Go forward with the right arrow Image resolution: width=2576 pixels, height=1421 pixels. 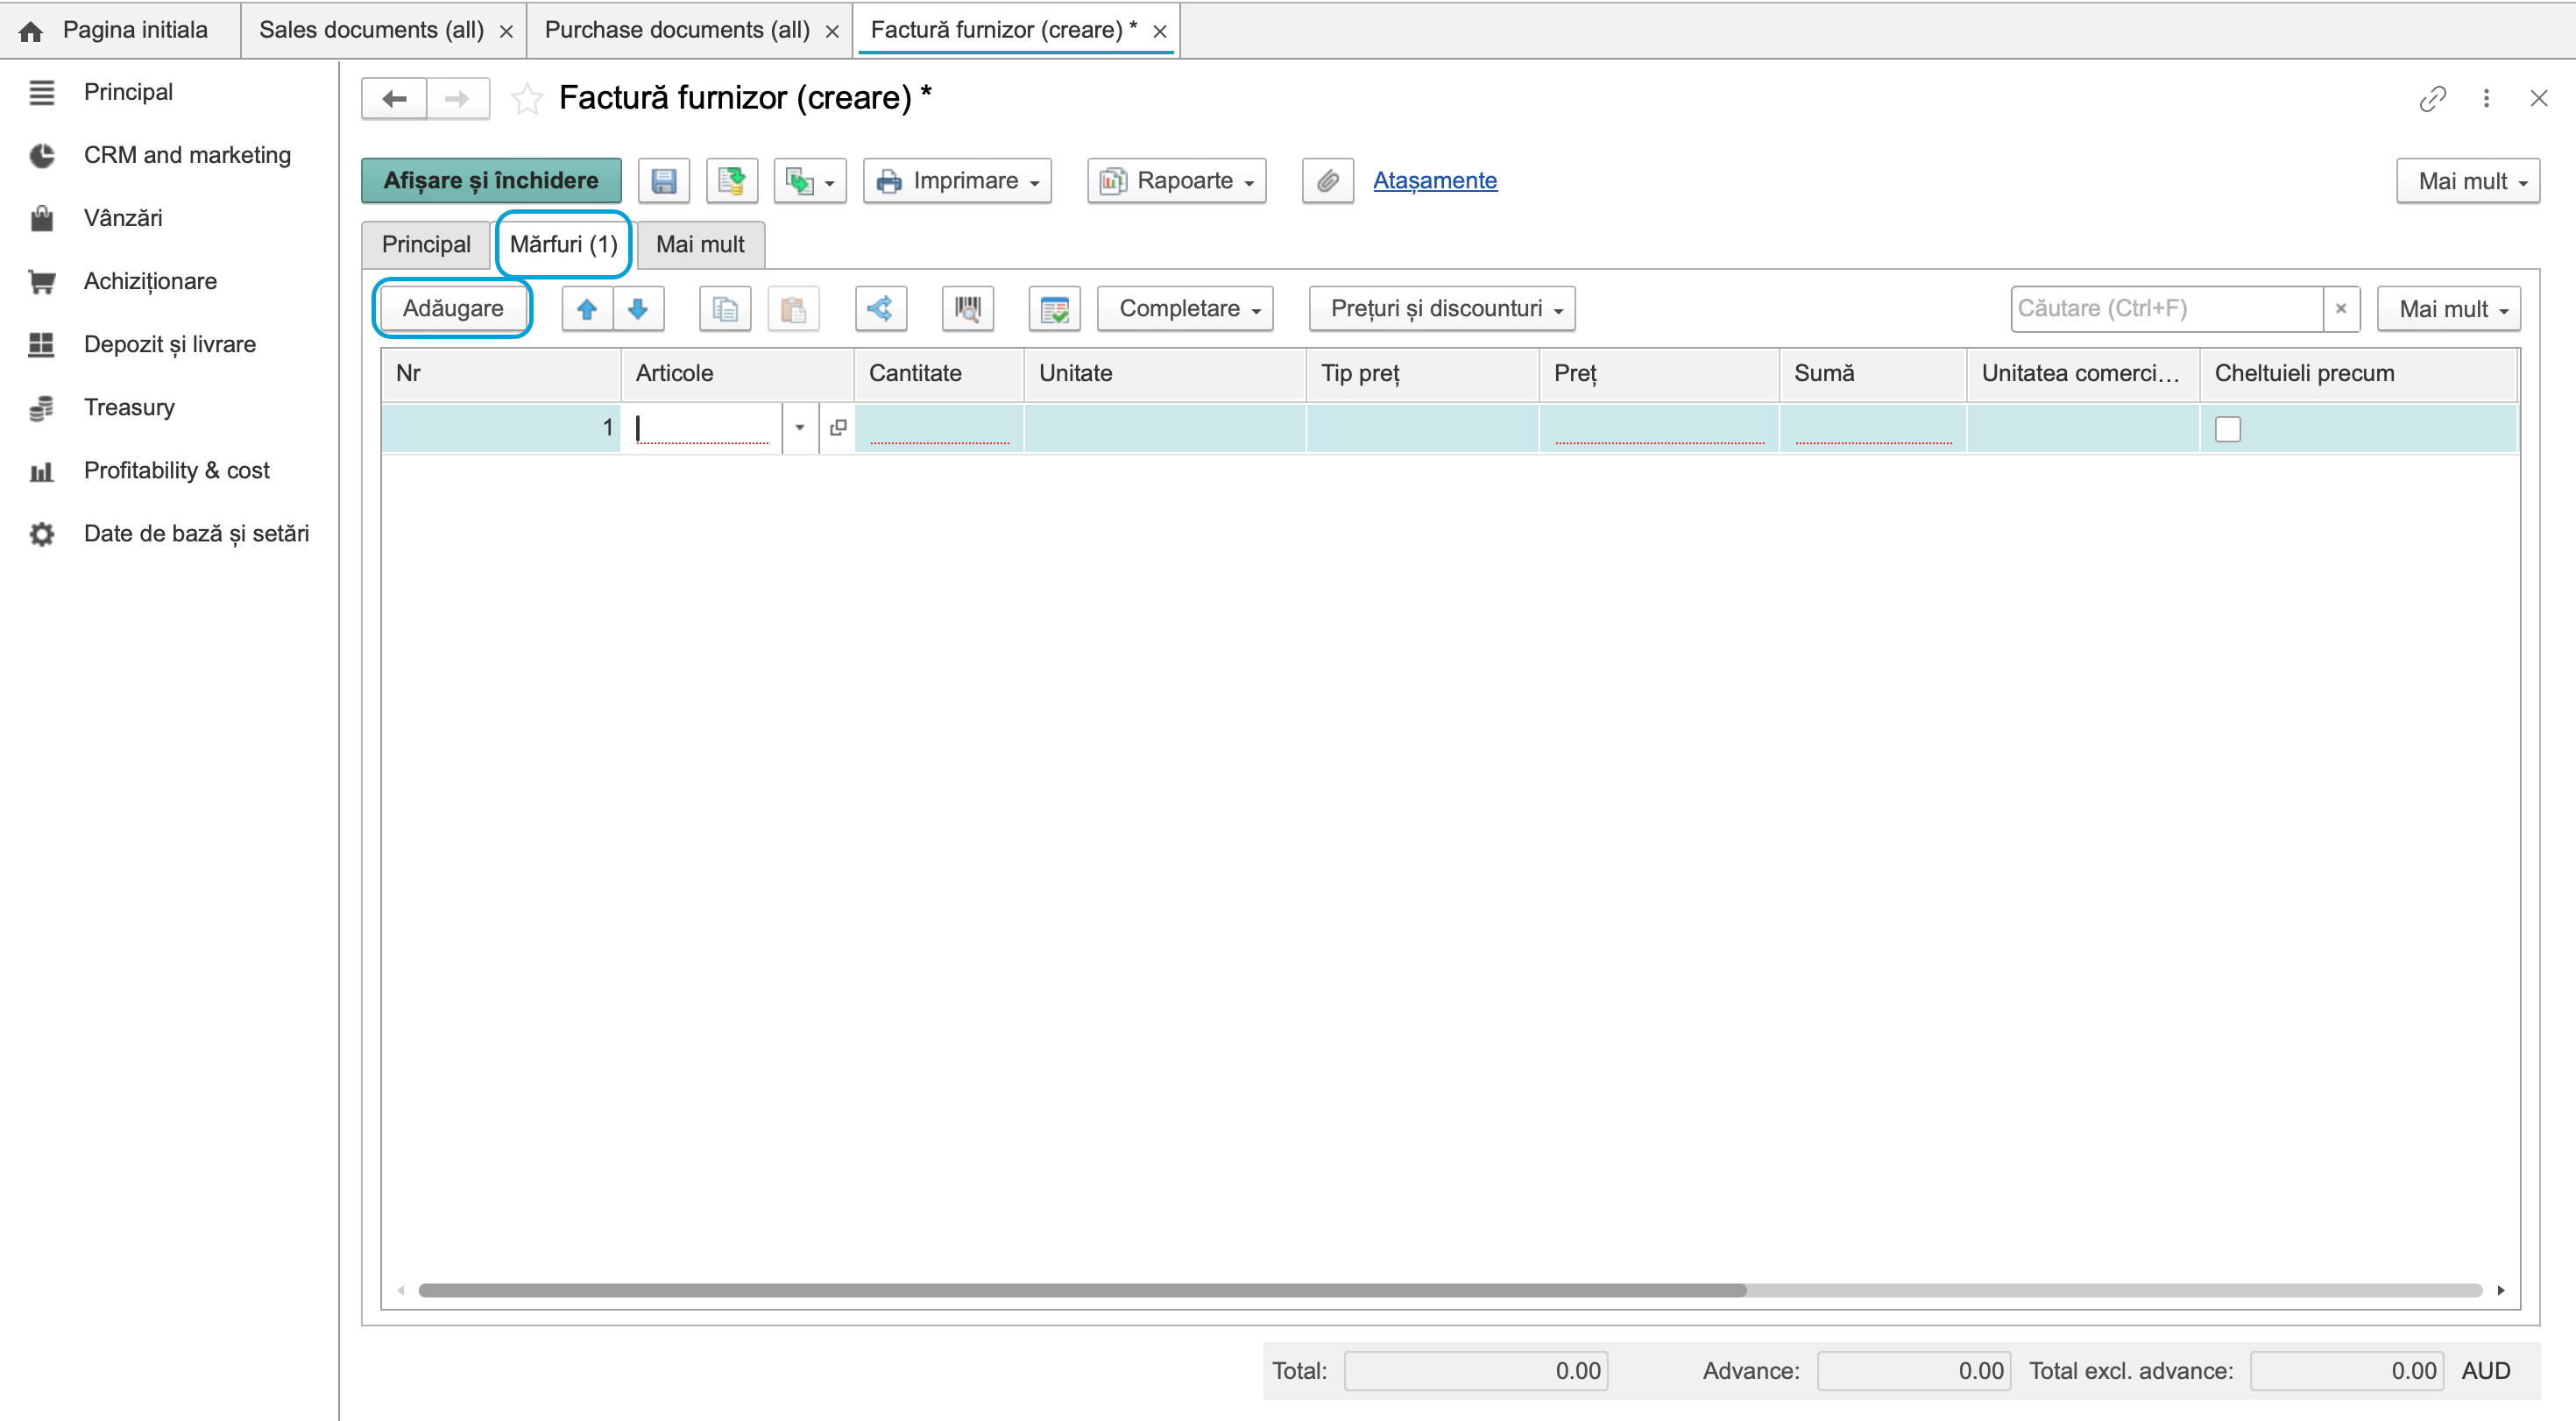[458, 99]
